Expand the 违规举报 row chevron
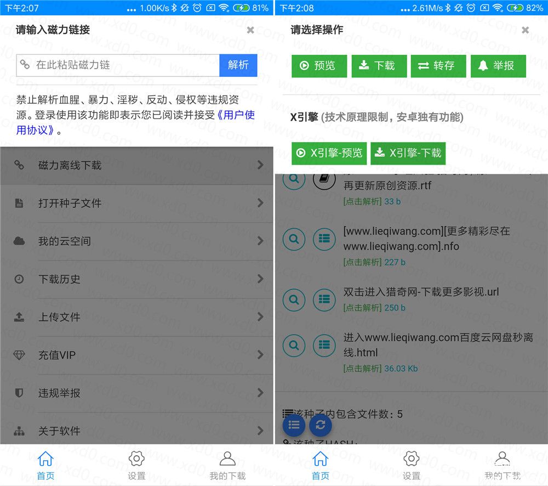Screen dimensions: 548x486 point(260,393)
